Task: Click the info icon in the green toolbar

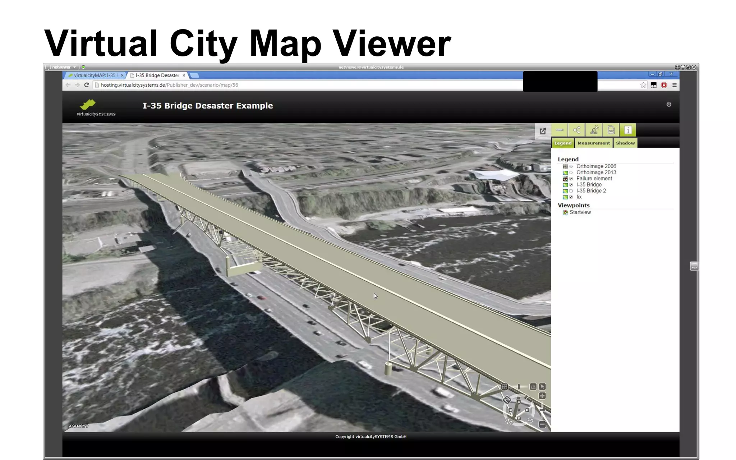Action: pyautogui.click(x=628, y=130)
